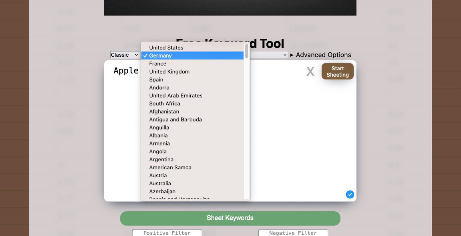Screen dimensions: 461x236
Task: Focus the Negative Filter input field
Action: point(293,233)
